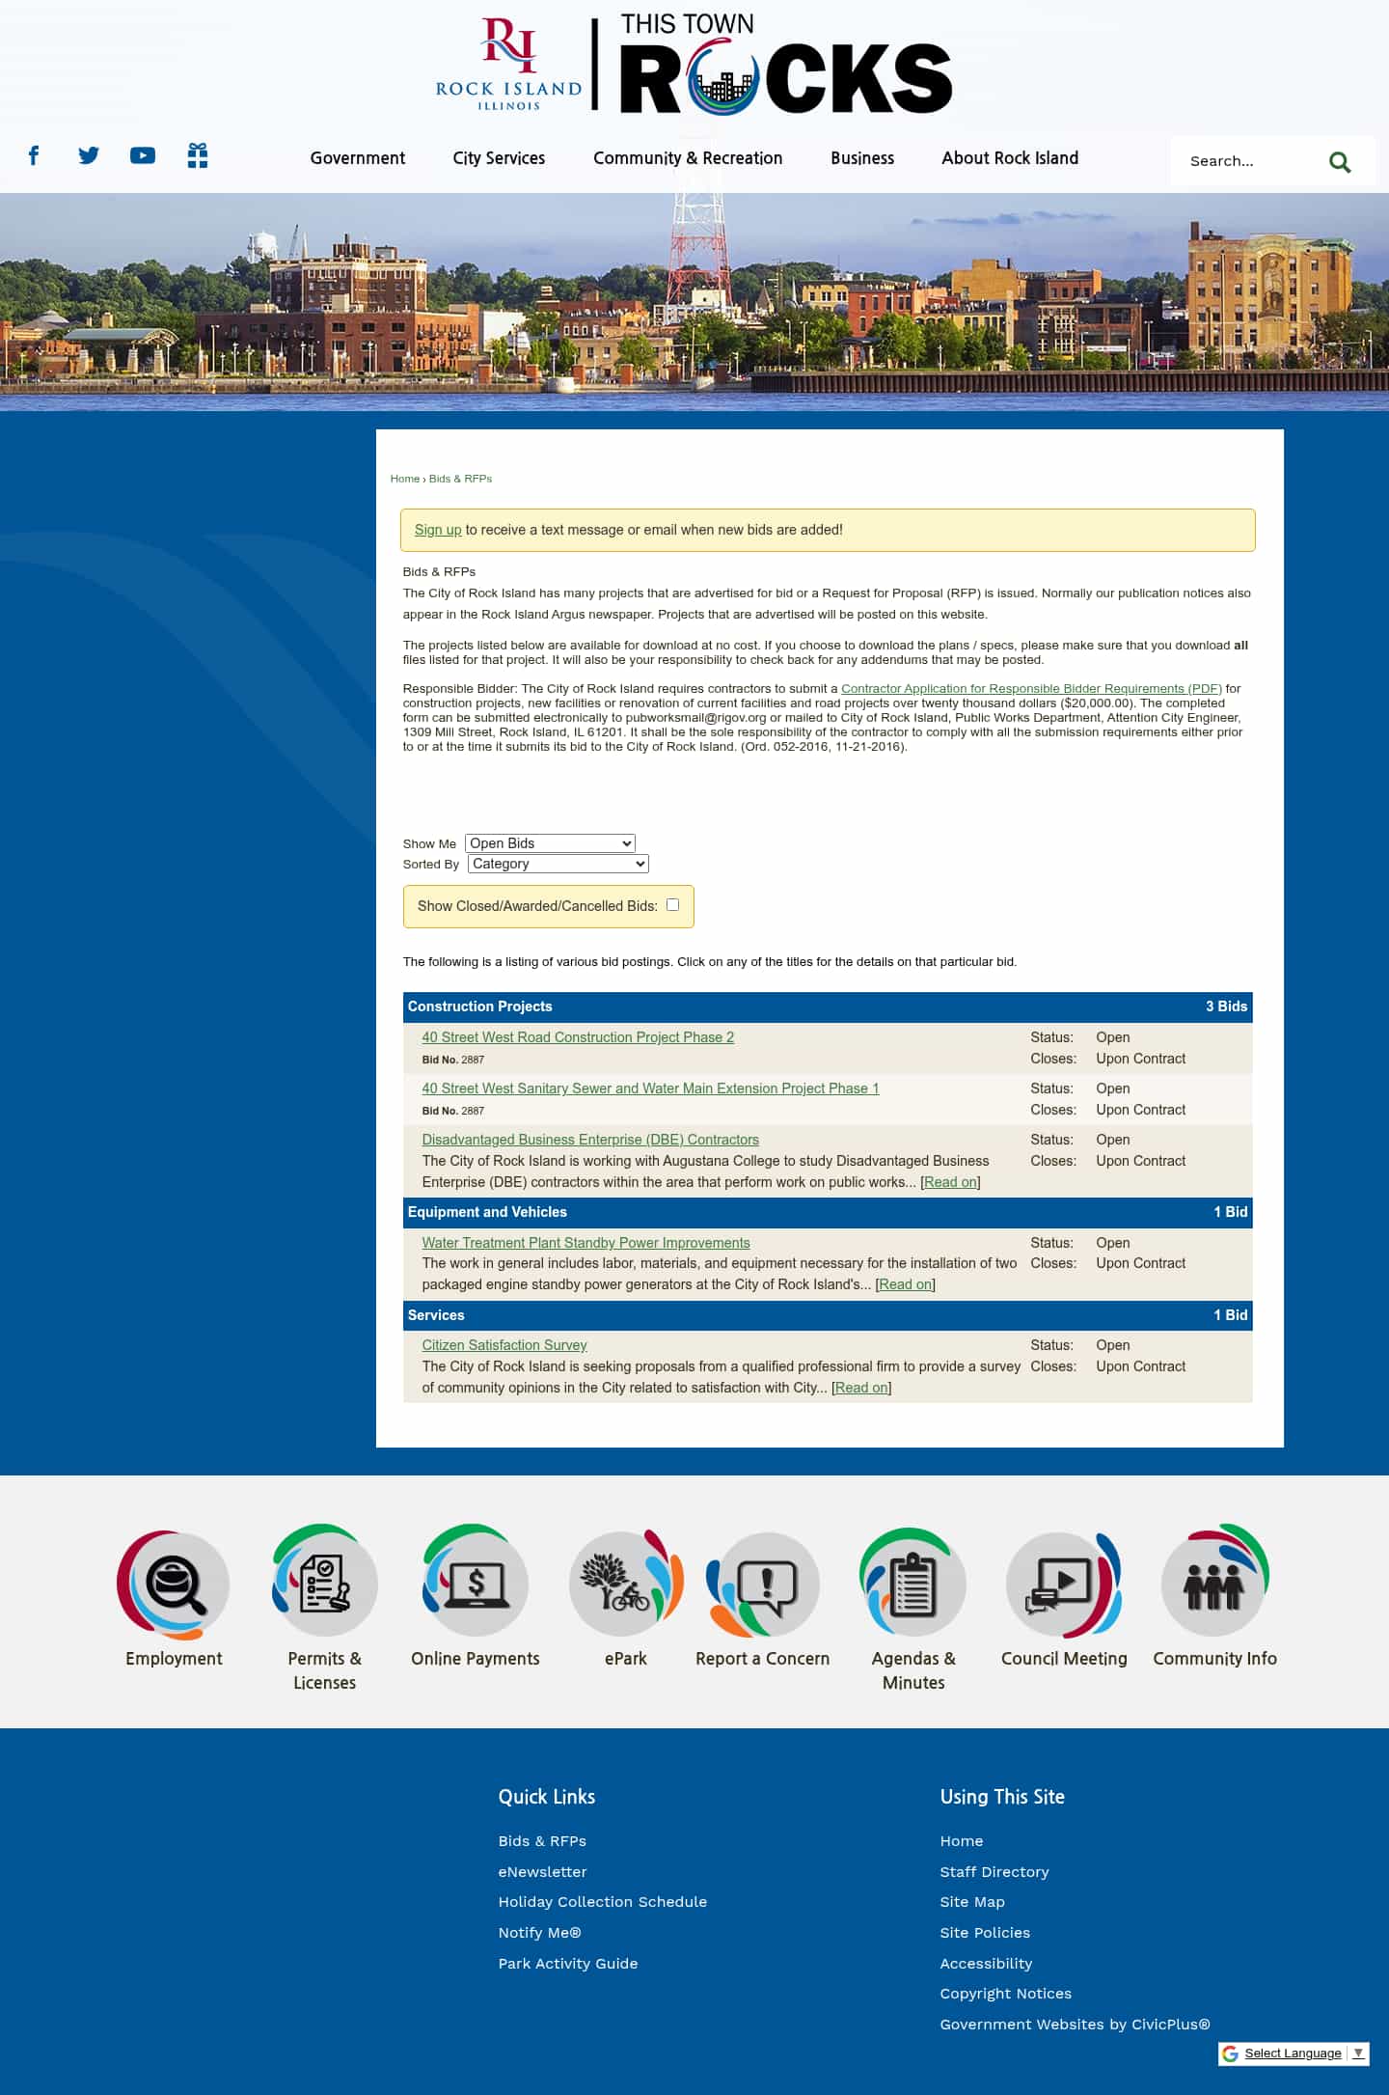Open the YouTube icon link

point(143,155)
